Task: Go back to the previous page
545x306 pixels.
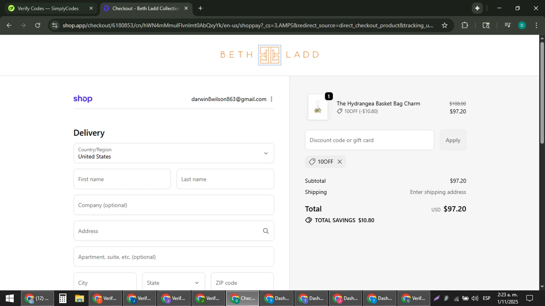Action: 9,25
